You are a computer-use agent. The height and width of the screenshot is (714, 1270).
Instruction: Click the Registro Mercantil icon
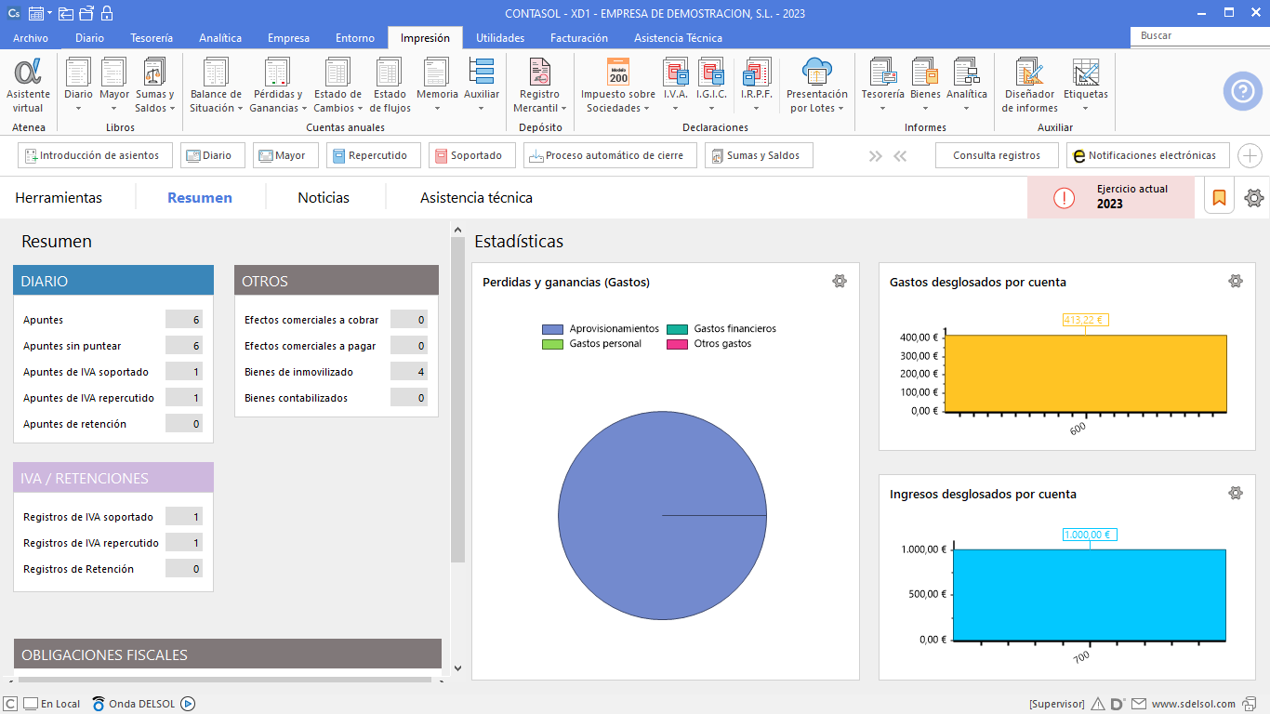(539, 73)
